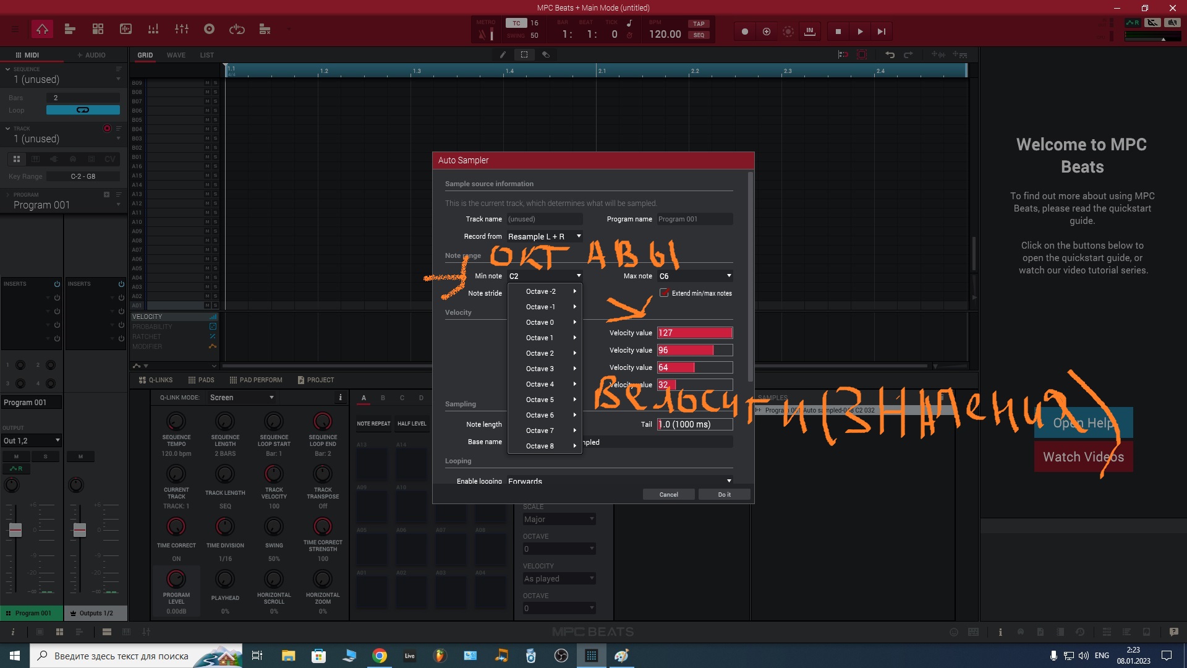Click the Do it button
This screenshot has width=1187, height=668.
[724, 494]
